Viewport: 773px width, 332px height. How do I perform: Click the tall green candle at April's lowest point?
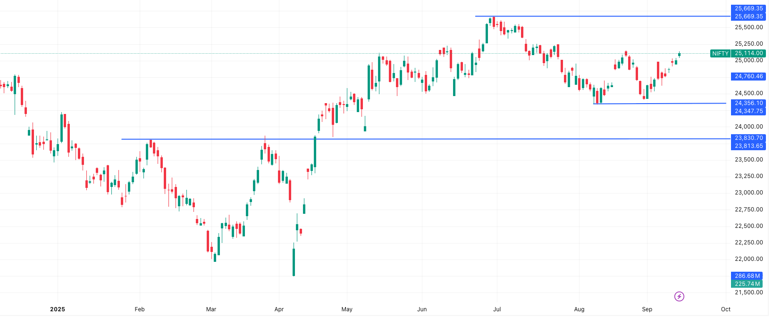tap(294, 260)
